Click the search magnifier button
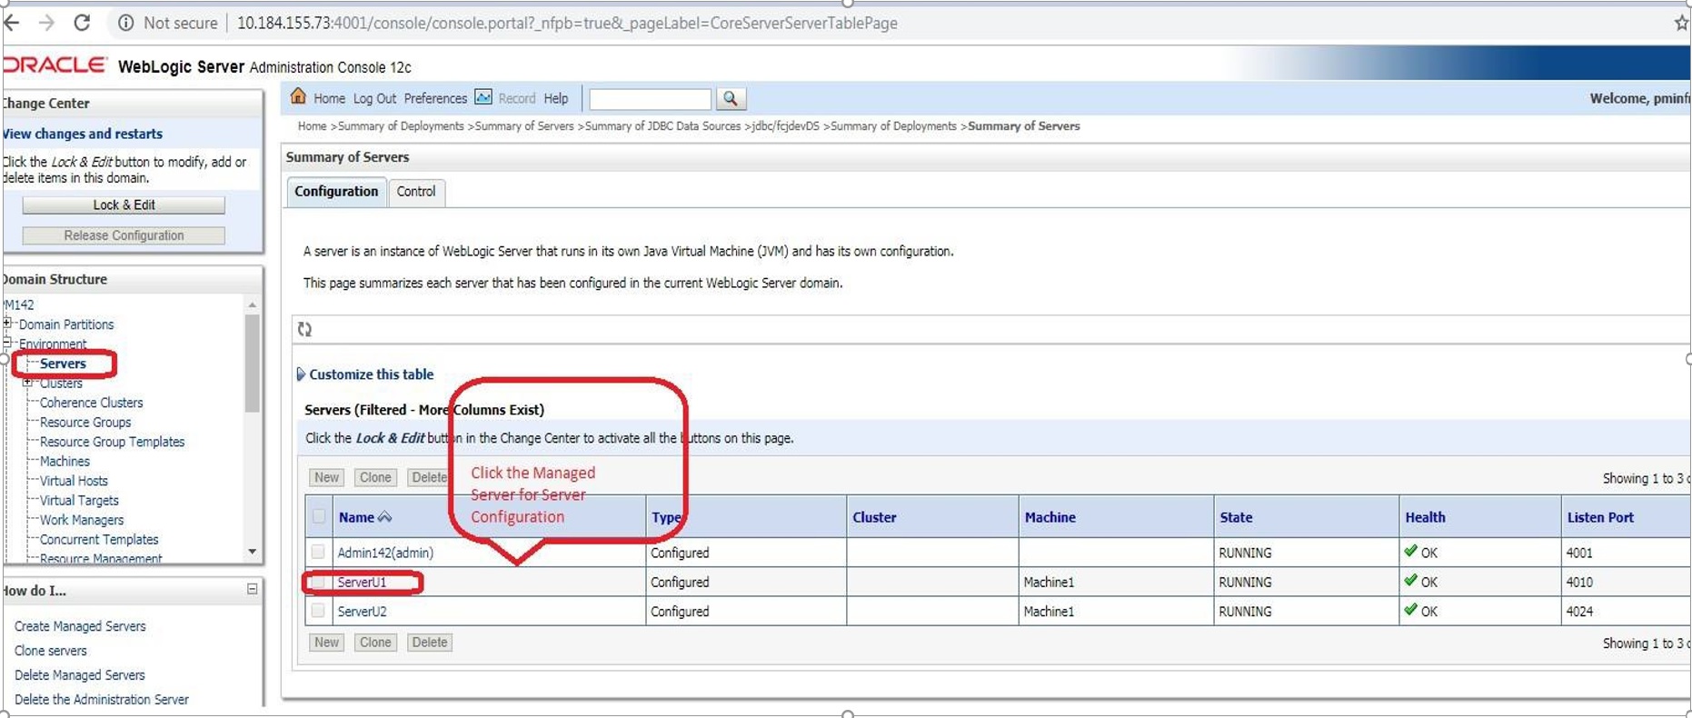The image size is (1692, 718). (731, 98)
